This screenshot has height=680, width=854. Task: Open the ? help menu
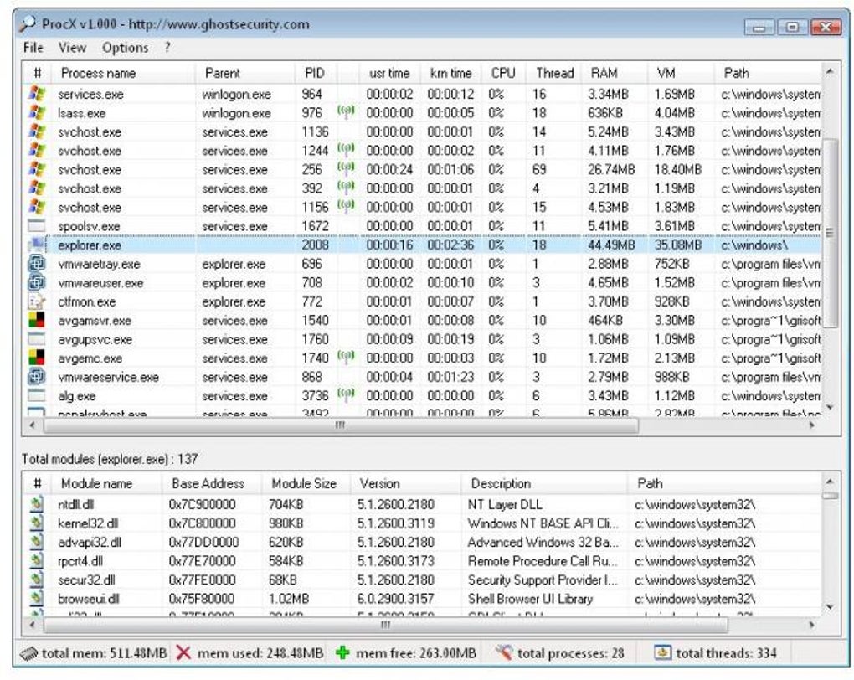[167, 48]
